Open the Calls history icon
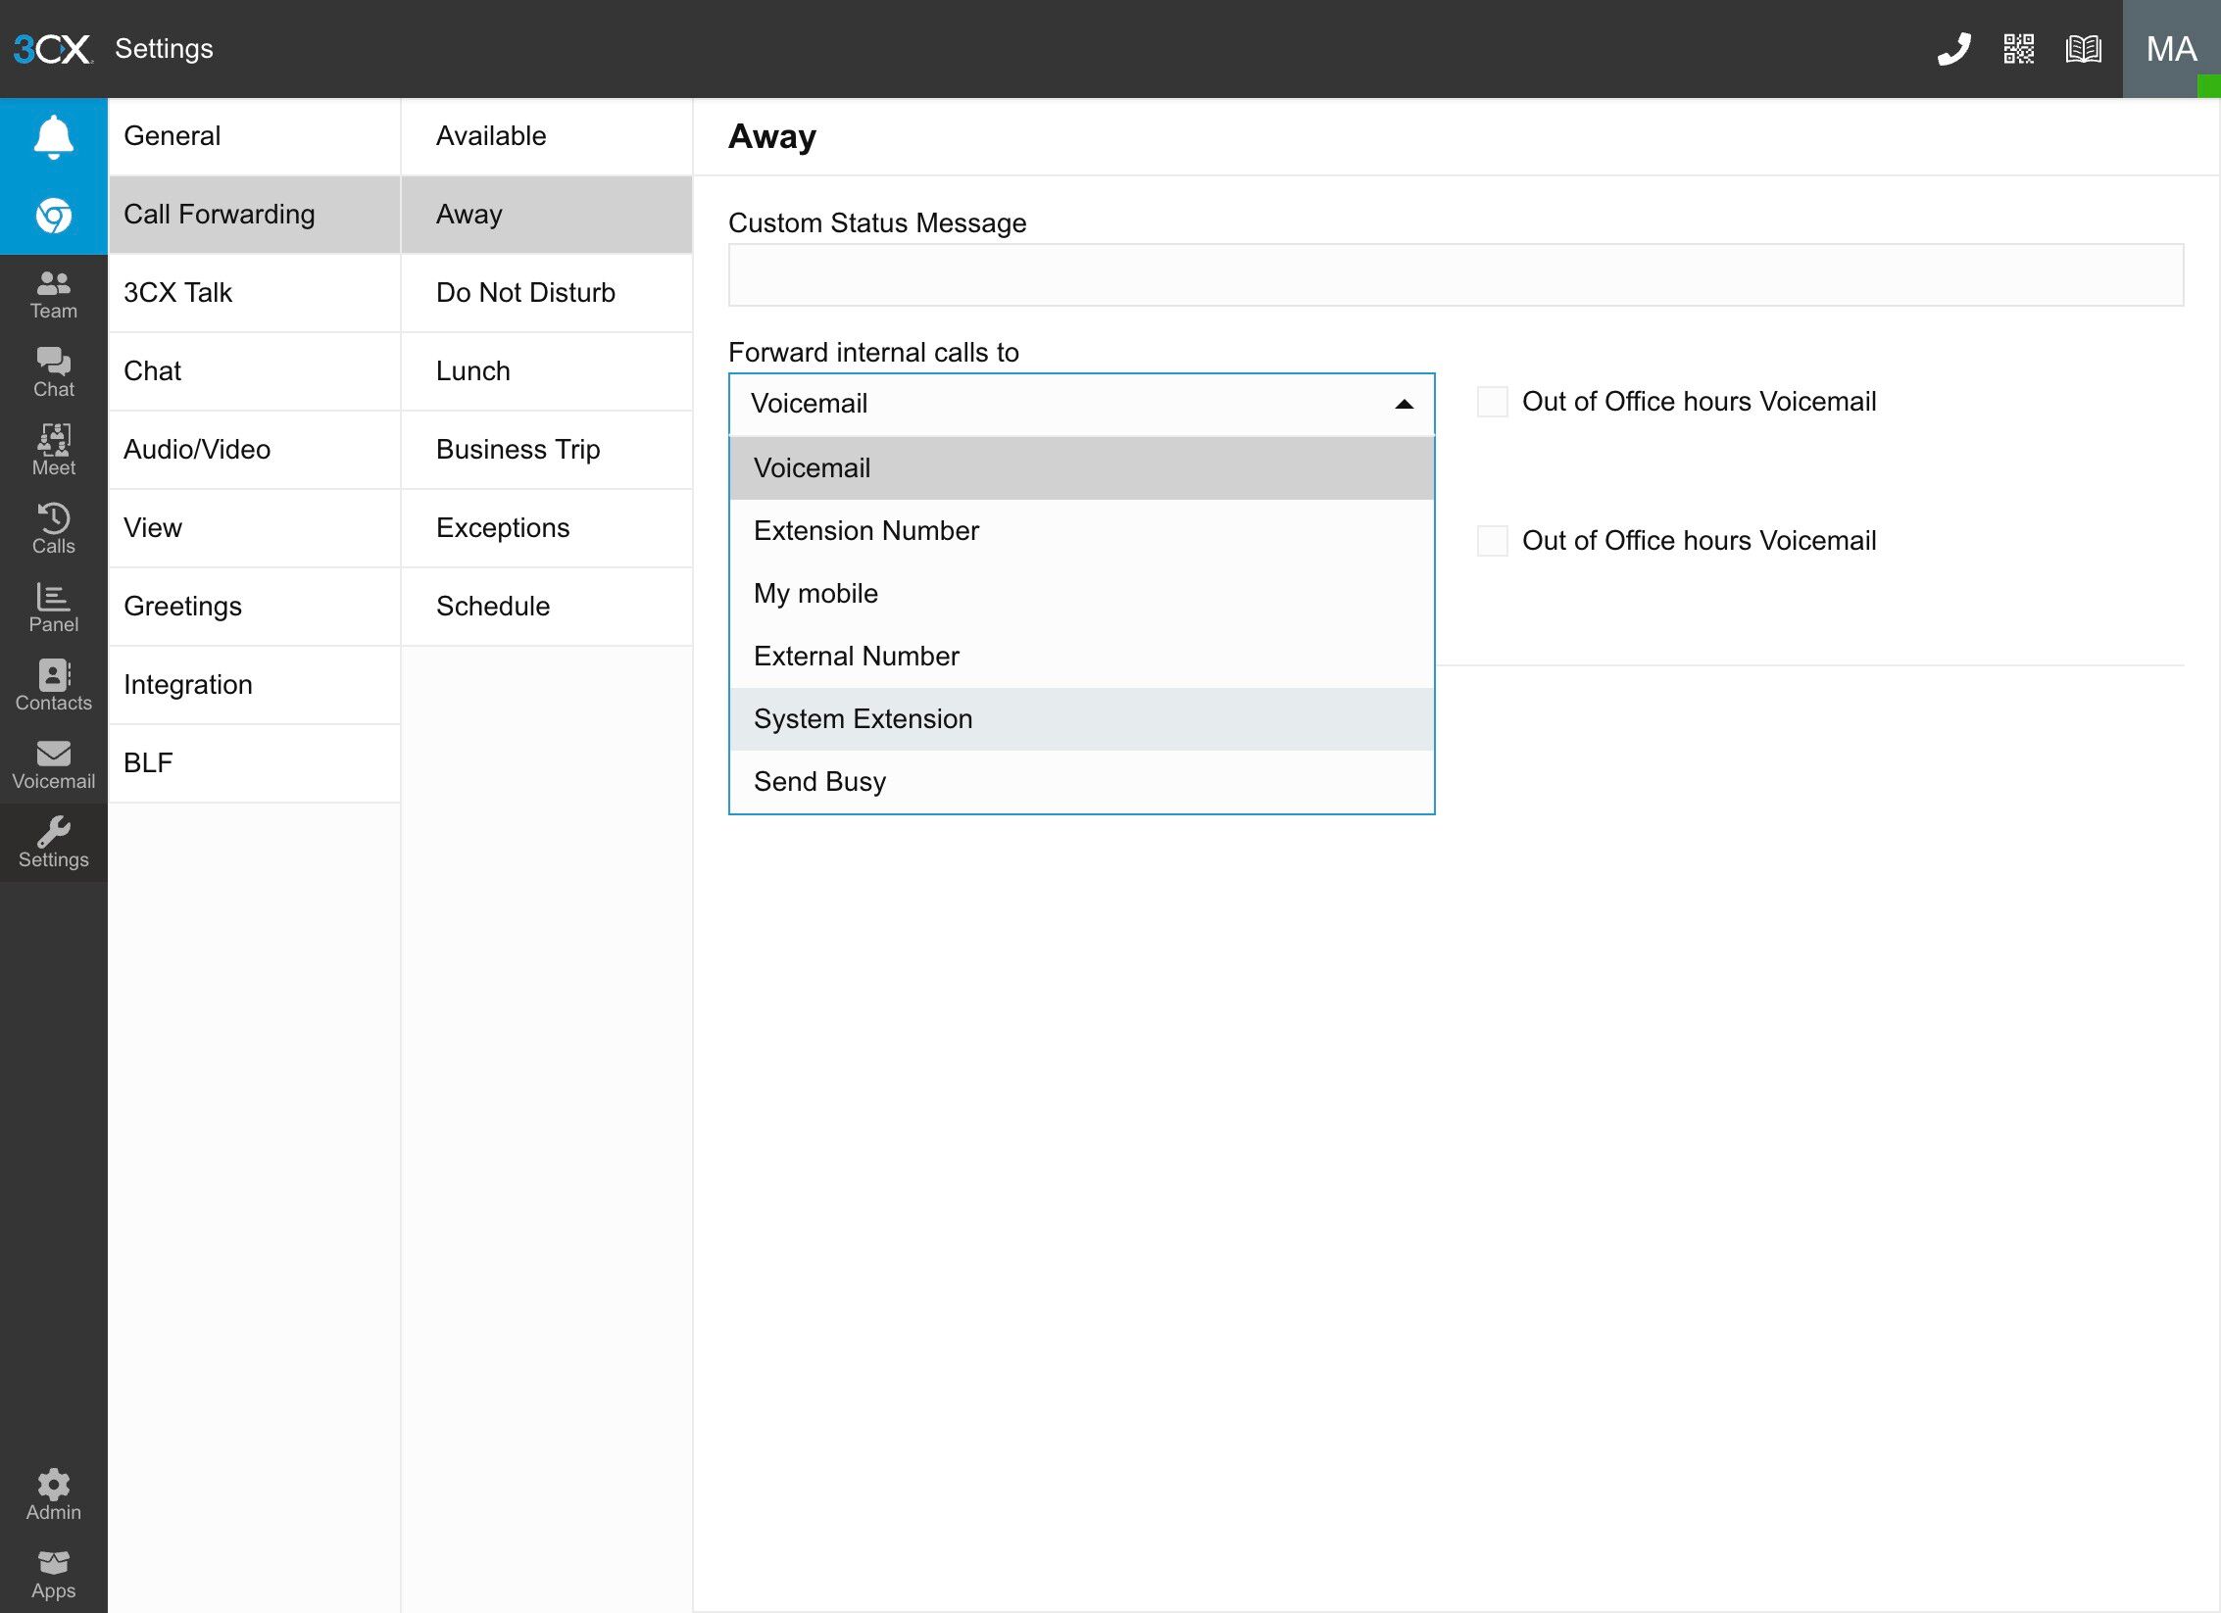The image size is (2221, 1613). [53, 528]
